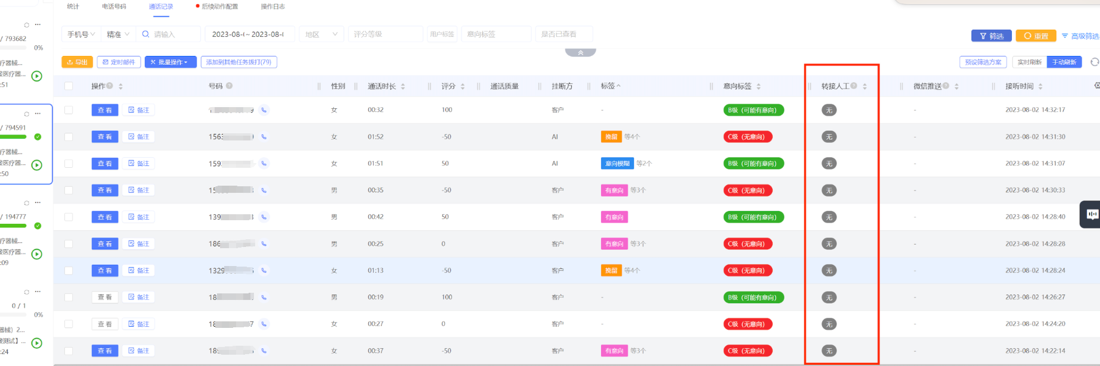1100x366 pixels.
Task: Click the blue 筛选 filter button
Action: pos(991,36)
